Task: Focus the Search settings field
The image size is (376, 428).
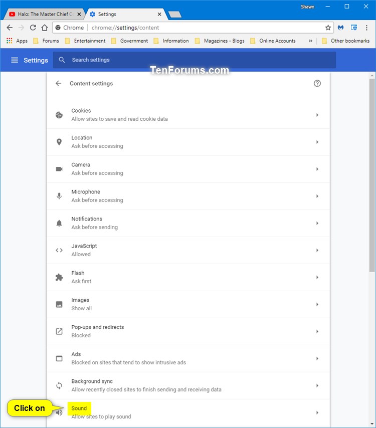Action: (x=194, y=60)
